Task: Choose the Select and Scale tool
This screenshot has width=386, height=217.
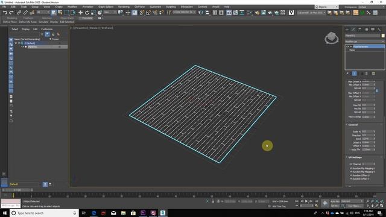Action: [x=93, y=13]
